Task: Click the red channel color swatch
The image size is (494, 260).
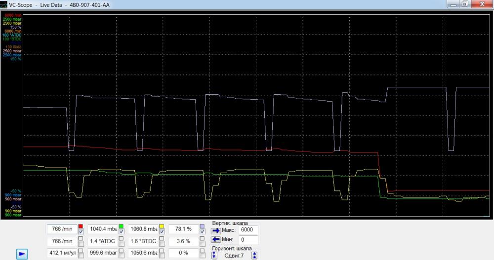Action: pos(81,226)
